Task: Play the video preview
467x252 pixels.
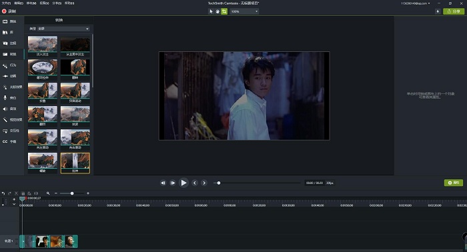Action: (183, 183)
